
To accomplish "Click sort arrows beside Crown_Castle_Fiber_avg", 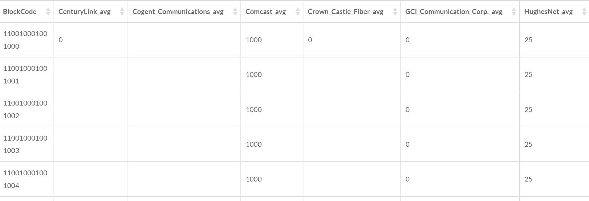I will coord(395,12).
